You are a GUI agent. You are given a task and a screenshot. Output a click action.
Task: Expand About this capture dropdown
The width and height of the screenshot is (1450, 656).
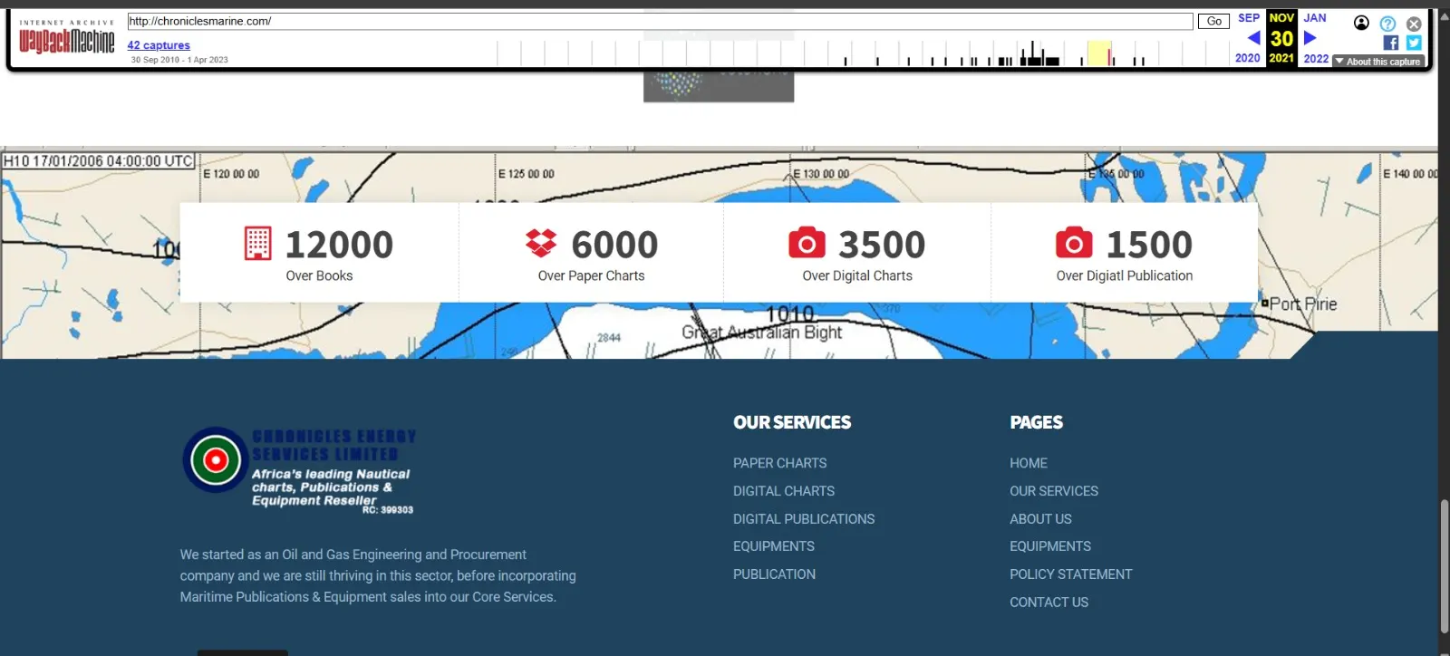click(x=1378, y=62)
